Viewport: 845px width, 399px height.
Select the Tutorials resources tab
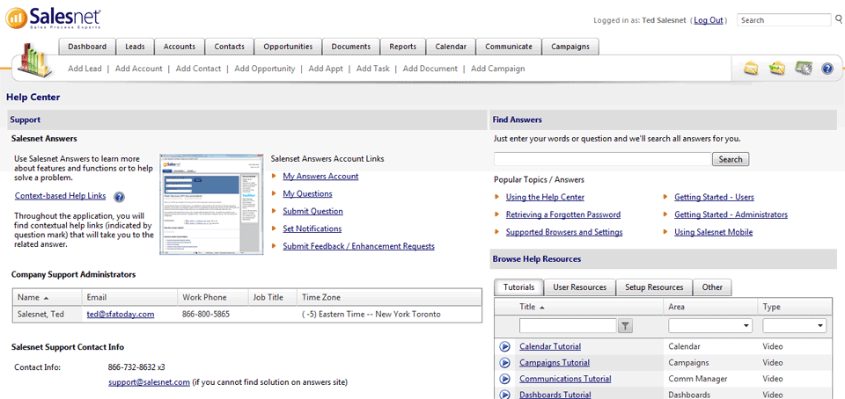point(519,287)
